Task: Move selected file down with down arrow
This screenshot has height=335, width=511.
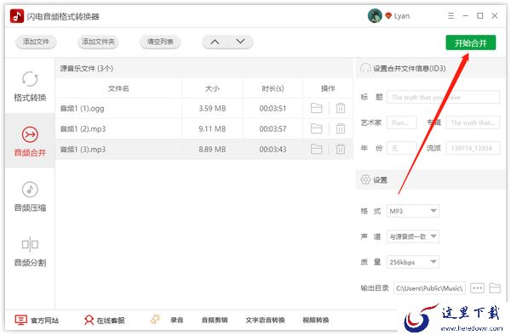Action: pyautogui.click(x=240, y=42)
